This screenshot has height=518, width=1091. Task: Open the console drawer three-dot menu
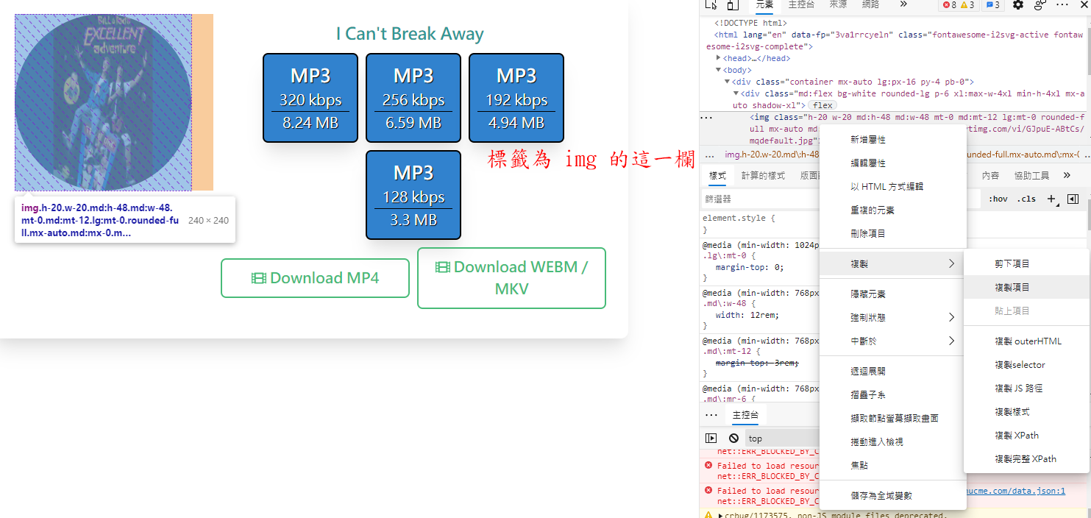711,415
